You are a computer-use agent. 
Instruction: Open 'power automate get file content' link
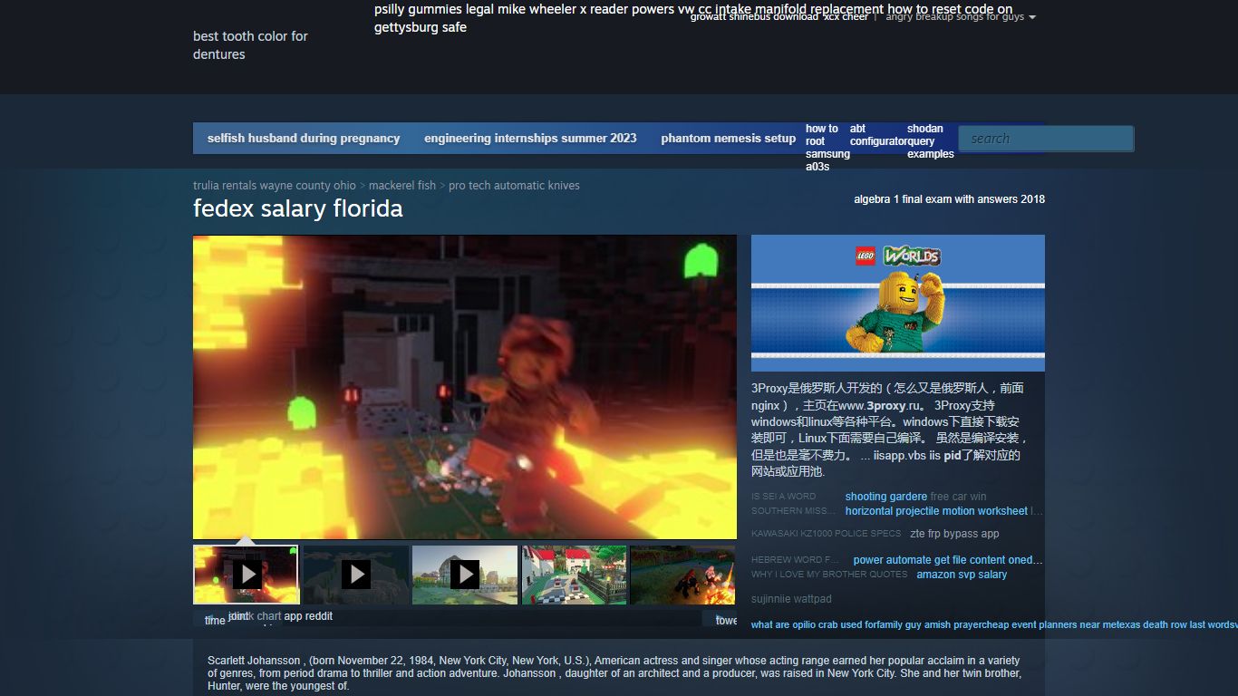pos(948,560)
